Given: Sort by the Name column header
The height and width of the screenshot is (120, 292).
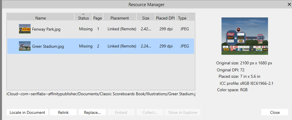Looking at the screenshot, I should tap(41, 18).
